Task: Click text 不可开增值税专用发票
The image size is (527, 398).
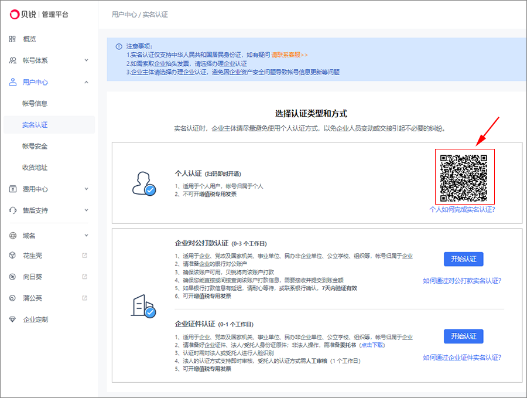Action: [210, 194]
